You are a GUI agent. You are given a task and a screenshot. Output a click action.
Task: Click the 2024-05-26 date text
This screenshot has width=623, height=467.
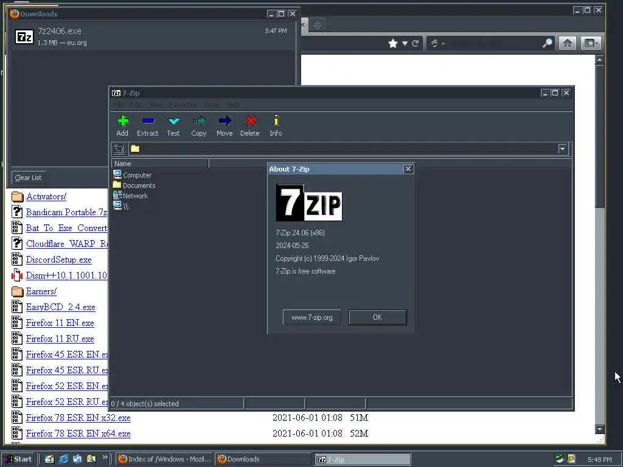[292, 246]
